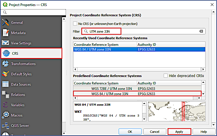Click predefined list scroll-right arrow
This screenshot has height=136, width=217.
tap(199, 98)
